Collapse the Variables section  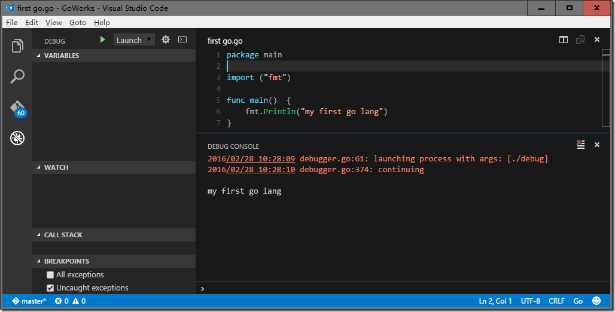[61, 56]
